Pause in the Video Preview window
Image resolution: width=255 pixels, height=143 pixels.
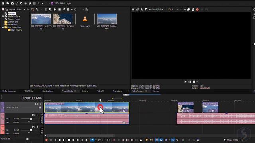click(190, 81)
